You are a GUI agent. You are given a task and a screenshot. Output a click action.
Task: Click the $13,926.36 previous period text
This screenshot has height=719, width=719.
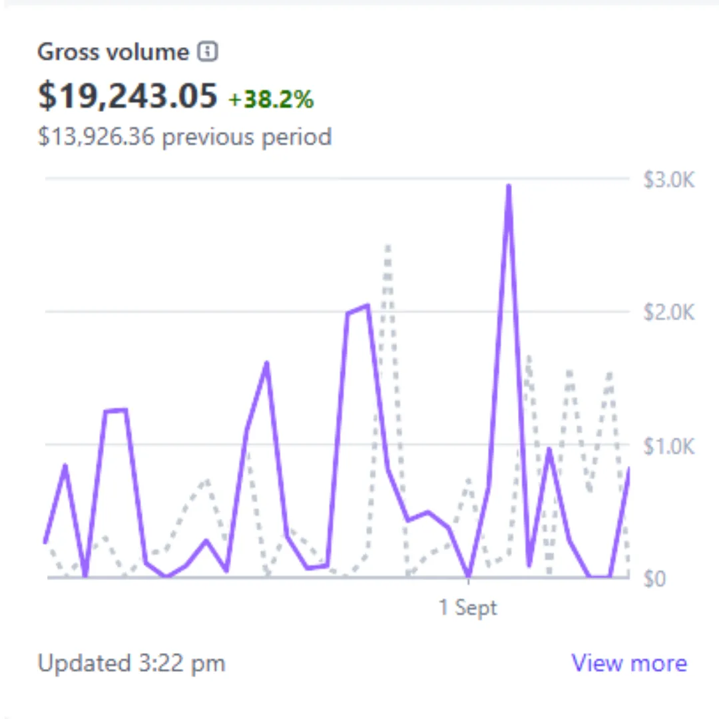coord(184,137)
